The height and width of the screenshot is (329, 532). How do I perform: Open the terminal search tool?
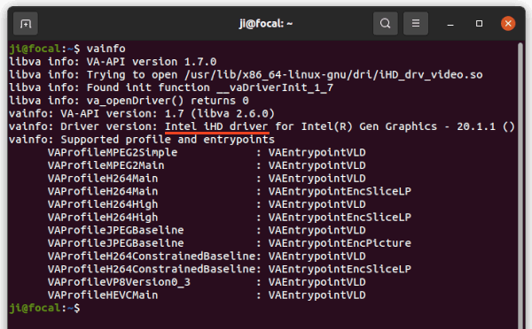386,24
